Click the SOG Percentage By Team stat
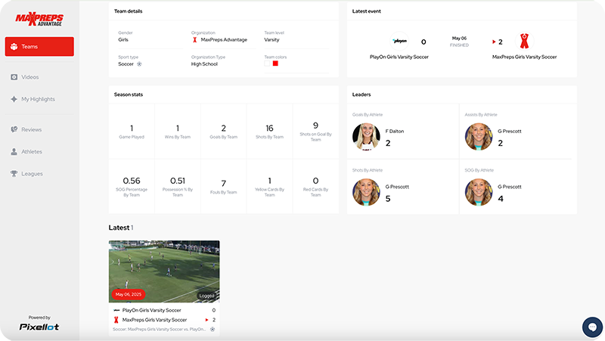This screenshot has width=605, height=341. pyautogui.click(x=132, y=186)
